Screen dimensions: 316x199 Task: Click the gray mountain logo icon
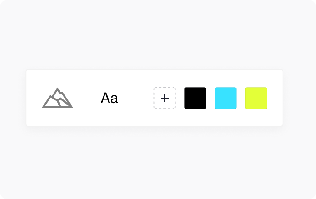57,98
